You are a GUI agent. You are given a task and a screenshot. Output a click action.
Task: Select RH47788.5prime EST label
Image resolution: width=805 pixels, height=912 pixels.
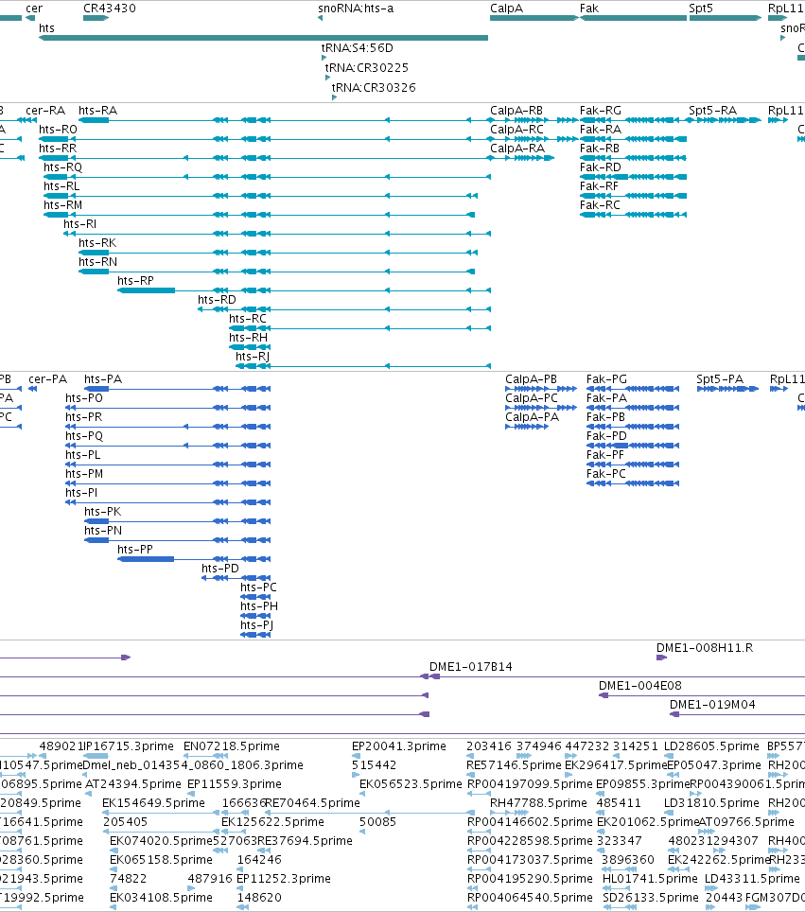click(x=538, y=802)
